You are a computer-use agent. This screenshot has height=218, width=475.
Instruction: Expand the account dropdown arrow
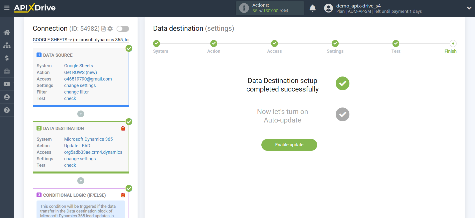[x=469, y=8]
